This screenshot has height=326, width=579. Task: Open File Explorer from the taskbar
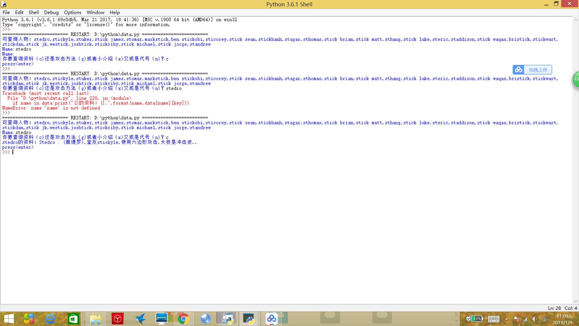(x=96, y=319)
